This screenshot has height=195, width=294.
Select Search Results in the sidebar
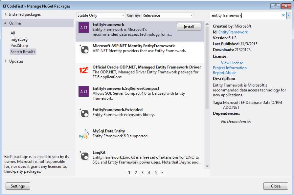[23, 52]
